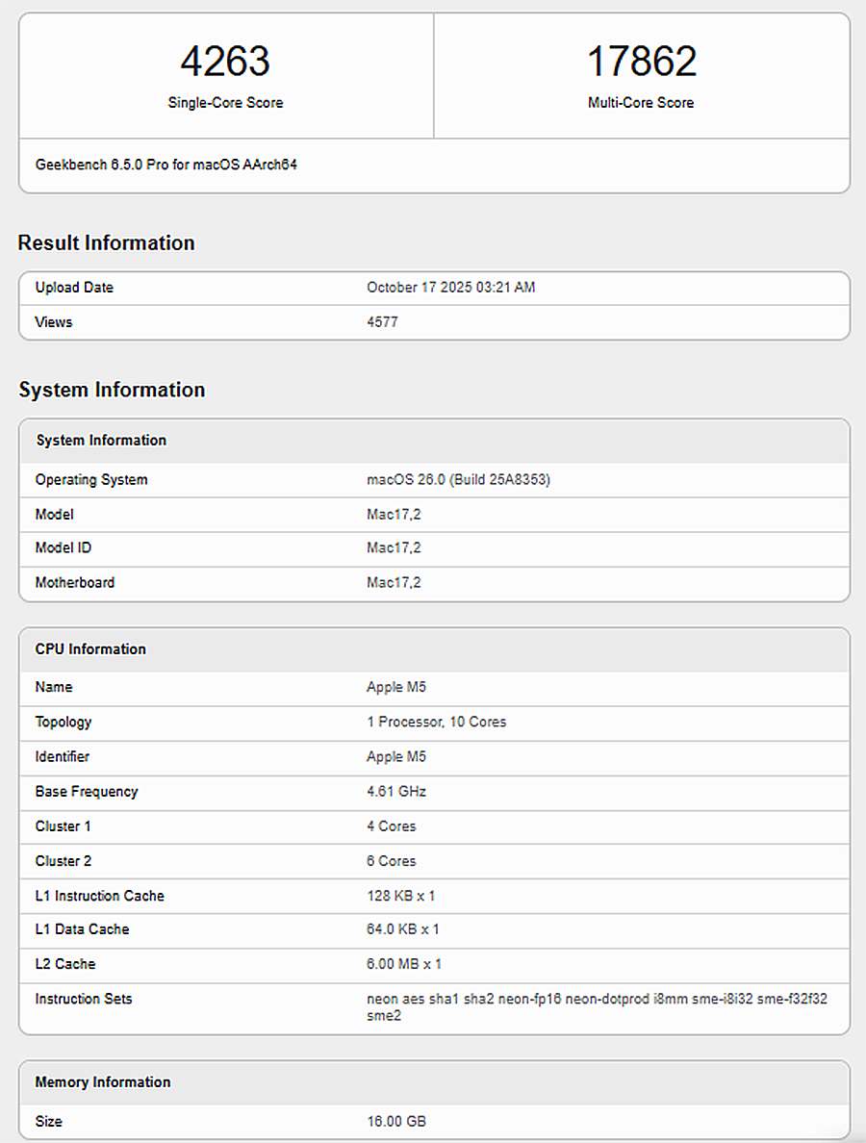Click the L1 Instruction Cache value
This screenshot has width=866, height=1143.
pos(401,896)
